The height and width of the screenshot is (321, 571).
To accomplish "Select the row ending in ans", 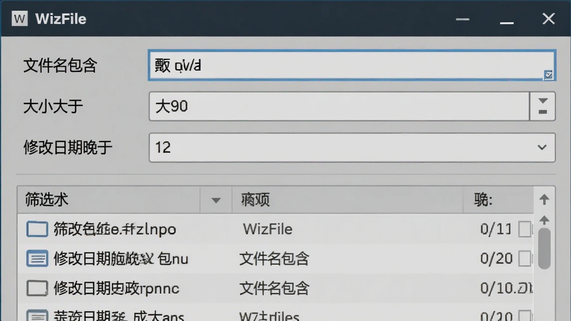I will point(275,313).
